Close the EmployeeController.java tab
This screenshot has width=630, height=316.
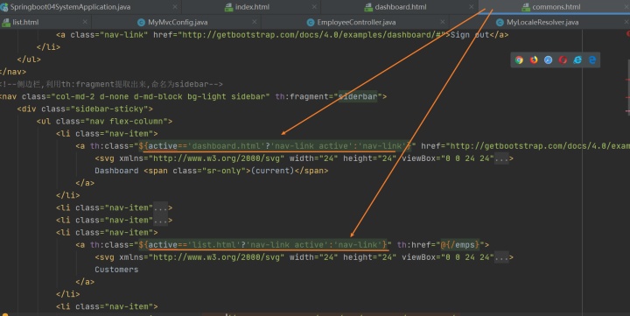(443, 22)
